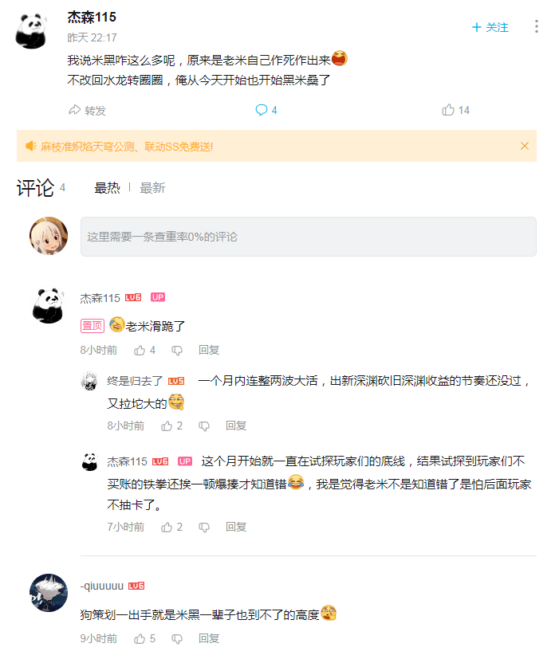This screenshot has width=551, height=659.
Task: Reply to 杰森115's 7小时前 comment
Action: click(x=236, y=527)
